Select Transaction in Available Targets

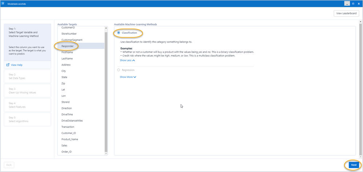[81, 127]
